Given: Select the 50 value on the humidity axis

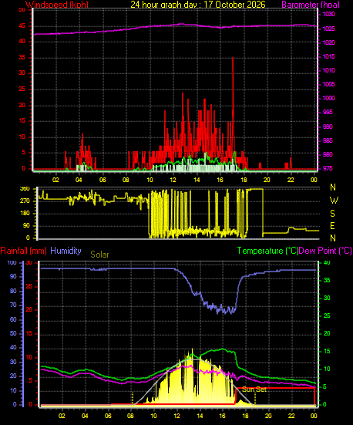Looking at the screenshot, I should coord(13,334).
